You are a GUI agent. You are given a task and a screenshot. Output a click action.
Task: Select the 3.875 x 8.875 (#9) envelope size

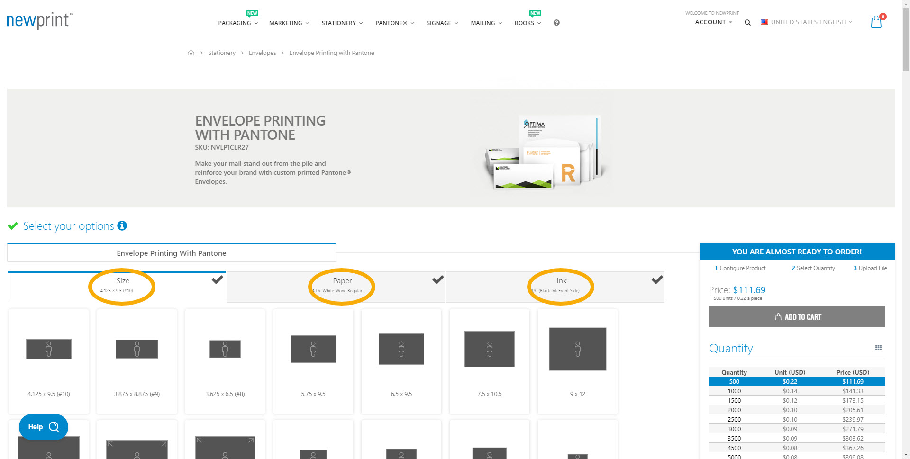[x=137, y=361]
